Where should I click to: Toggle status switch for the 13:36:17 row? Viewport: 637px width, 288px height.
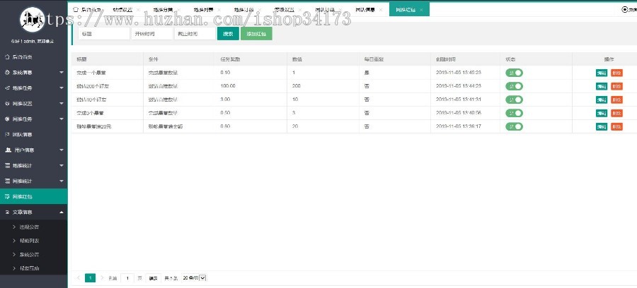[x=514, y=127]
